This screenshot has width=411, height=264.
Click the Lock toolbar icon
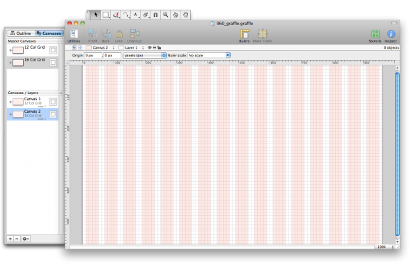(x=118, y=36)
